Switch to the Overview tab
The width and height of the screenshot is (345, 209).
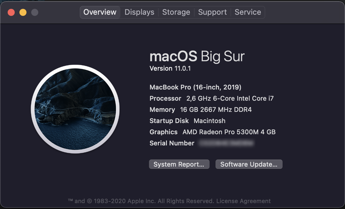pos(100,12)
